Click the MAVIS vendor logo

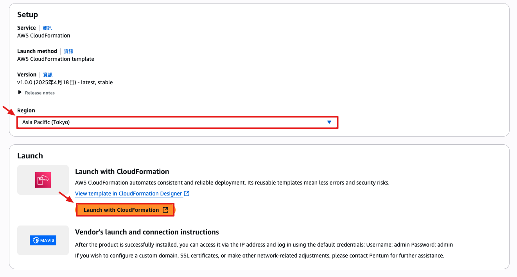pyautogui.click(x=43, y=240)
